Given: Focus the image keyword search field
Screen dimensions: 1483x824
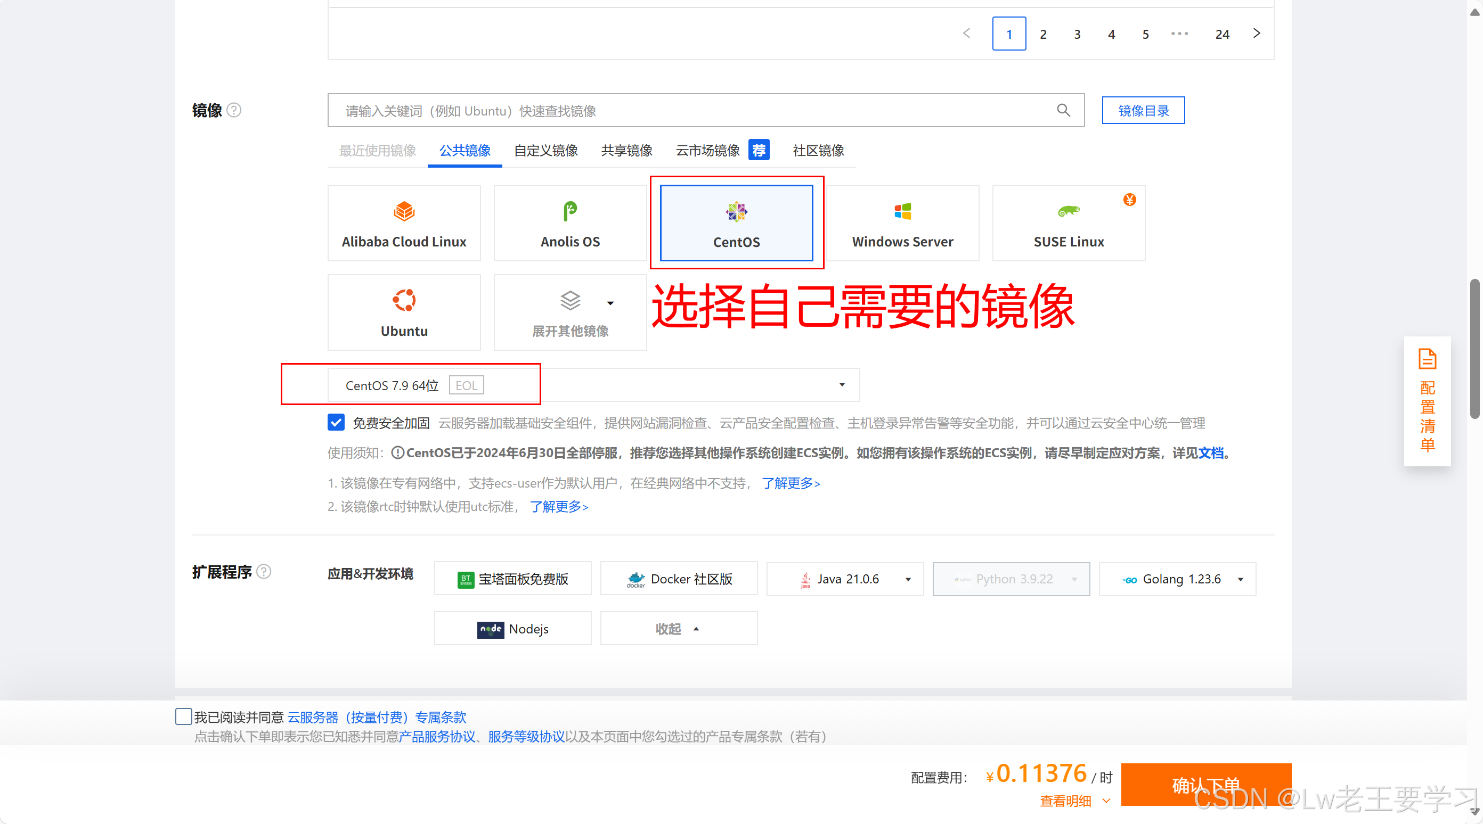Looking at the screenshot, I should click(x=706, y=110).
